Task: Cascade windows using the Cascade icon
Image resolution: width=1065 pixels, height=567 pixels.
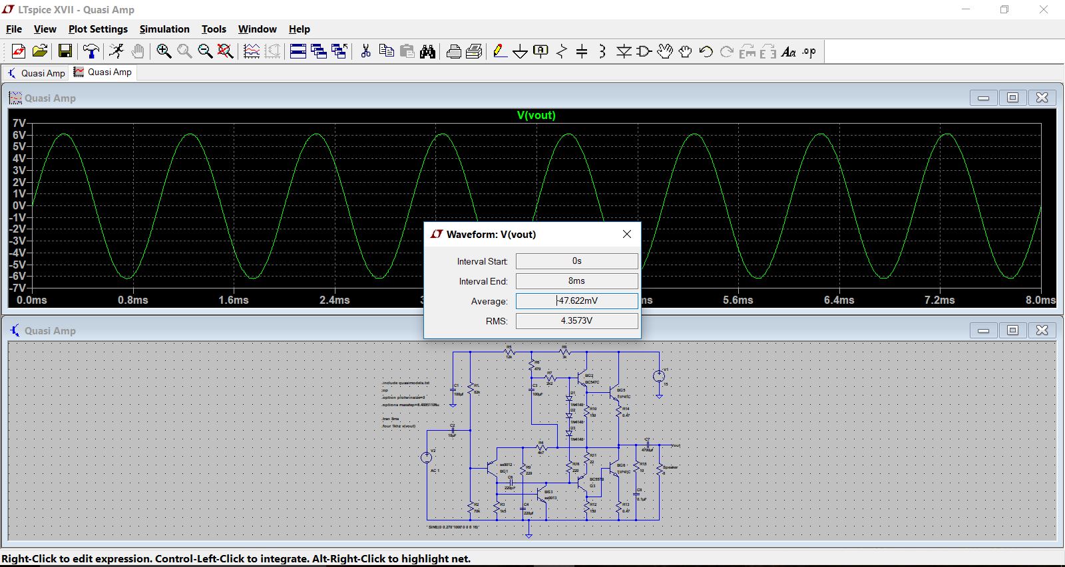Action: tap(319, 51)
